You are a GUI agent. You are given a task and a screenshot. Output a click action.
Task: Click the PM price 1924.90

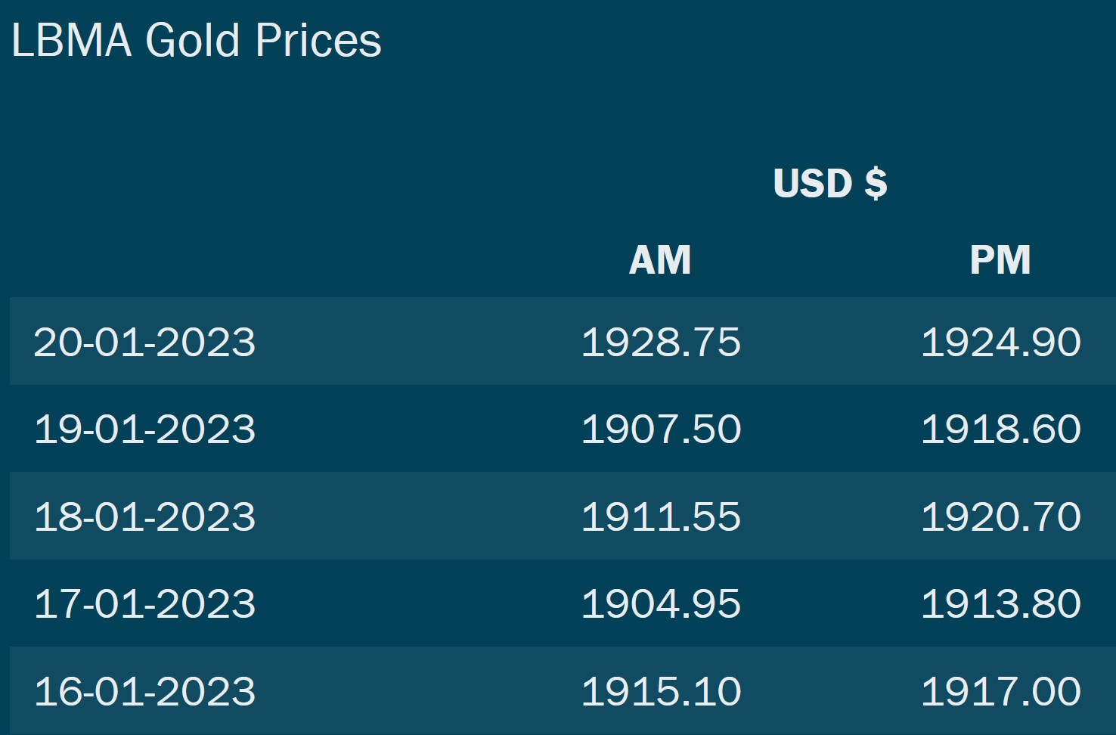[x=1001, y=343]
